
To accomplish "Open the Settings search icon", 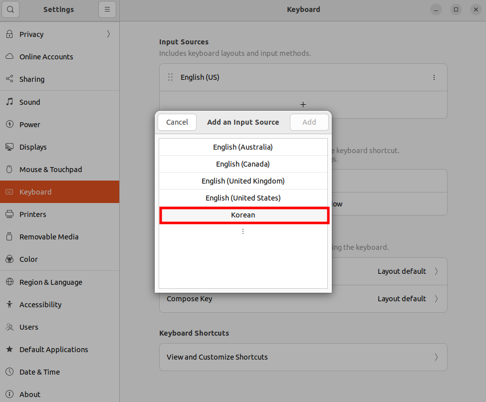I will pos(10,9).
